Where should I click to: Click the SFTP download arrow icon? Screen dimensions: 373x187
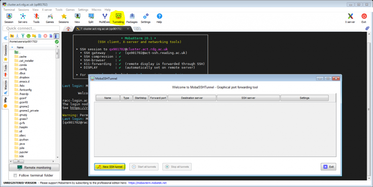click(17, 36)
